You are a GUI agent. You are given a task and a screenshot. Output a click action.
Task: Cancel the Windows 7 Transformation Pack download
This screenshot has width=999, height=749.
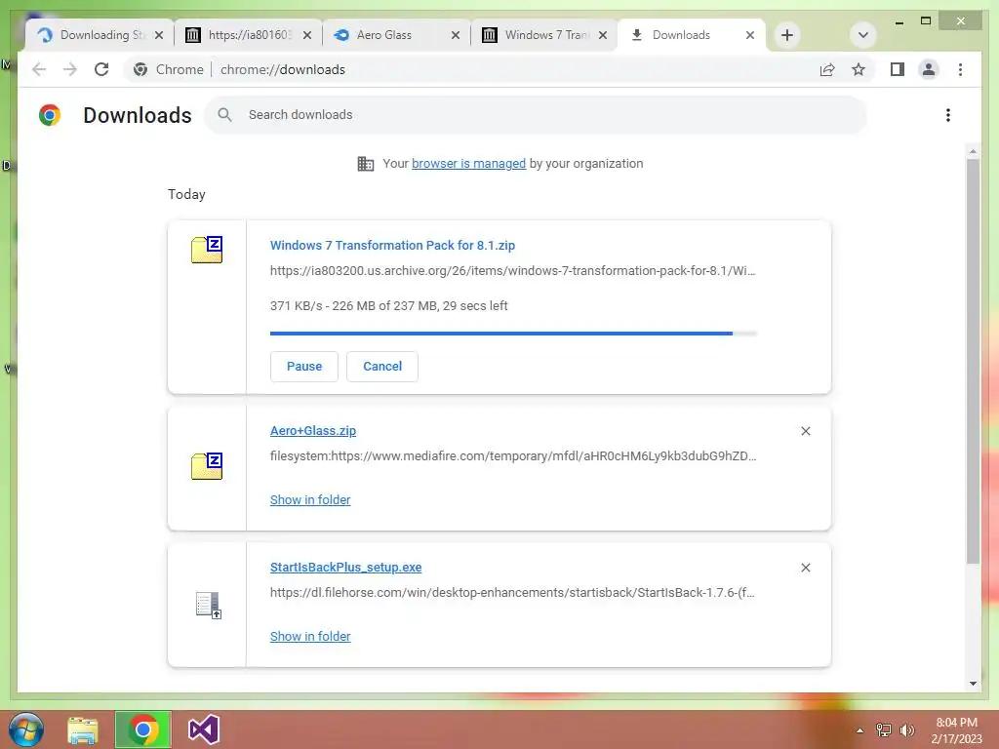point(382,367)
